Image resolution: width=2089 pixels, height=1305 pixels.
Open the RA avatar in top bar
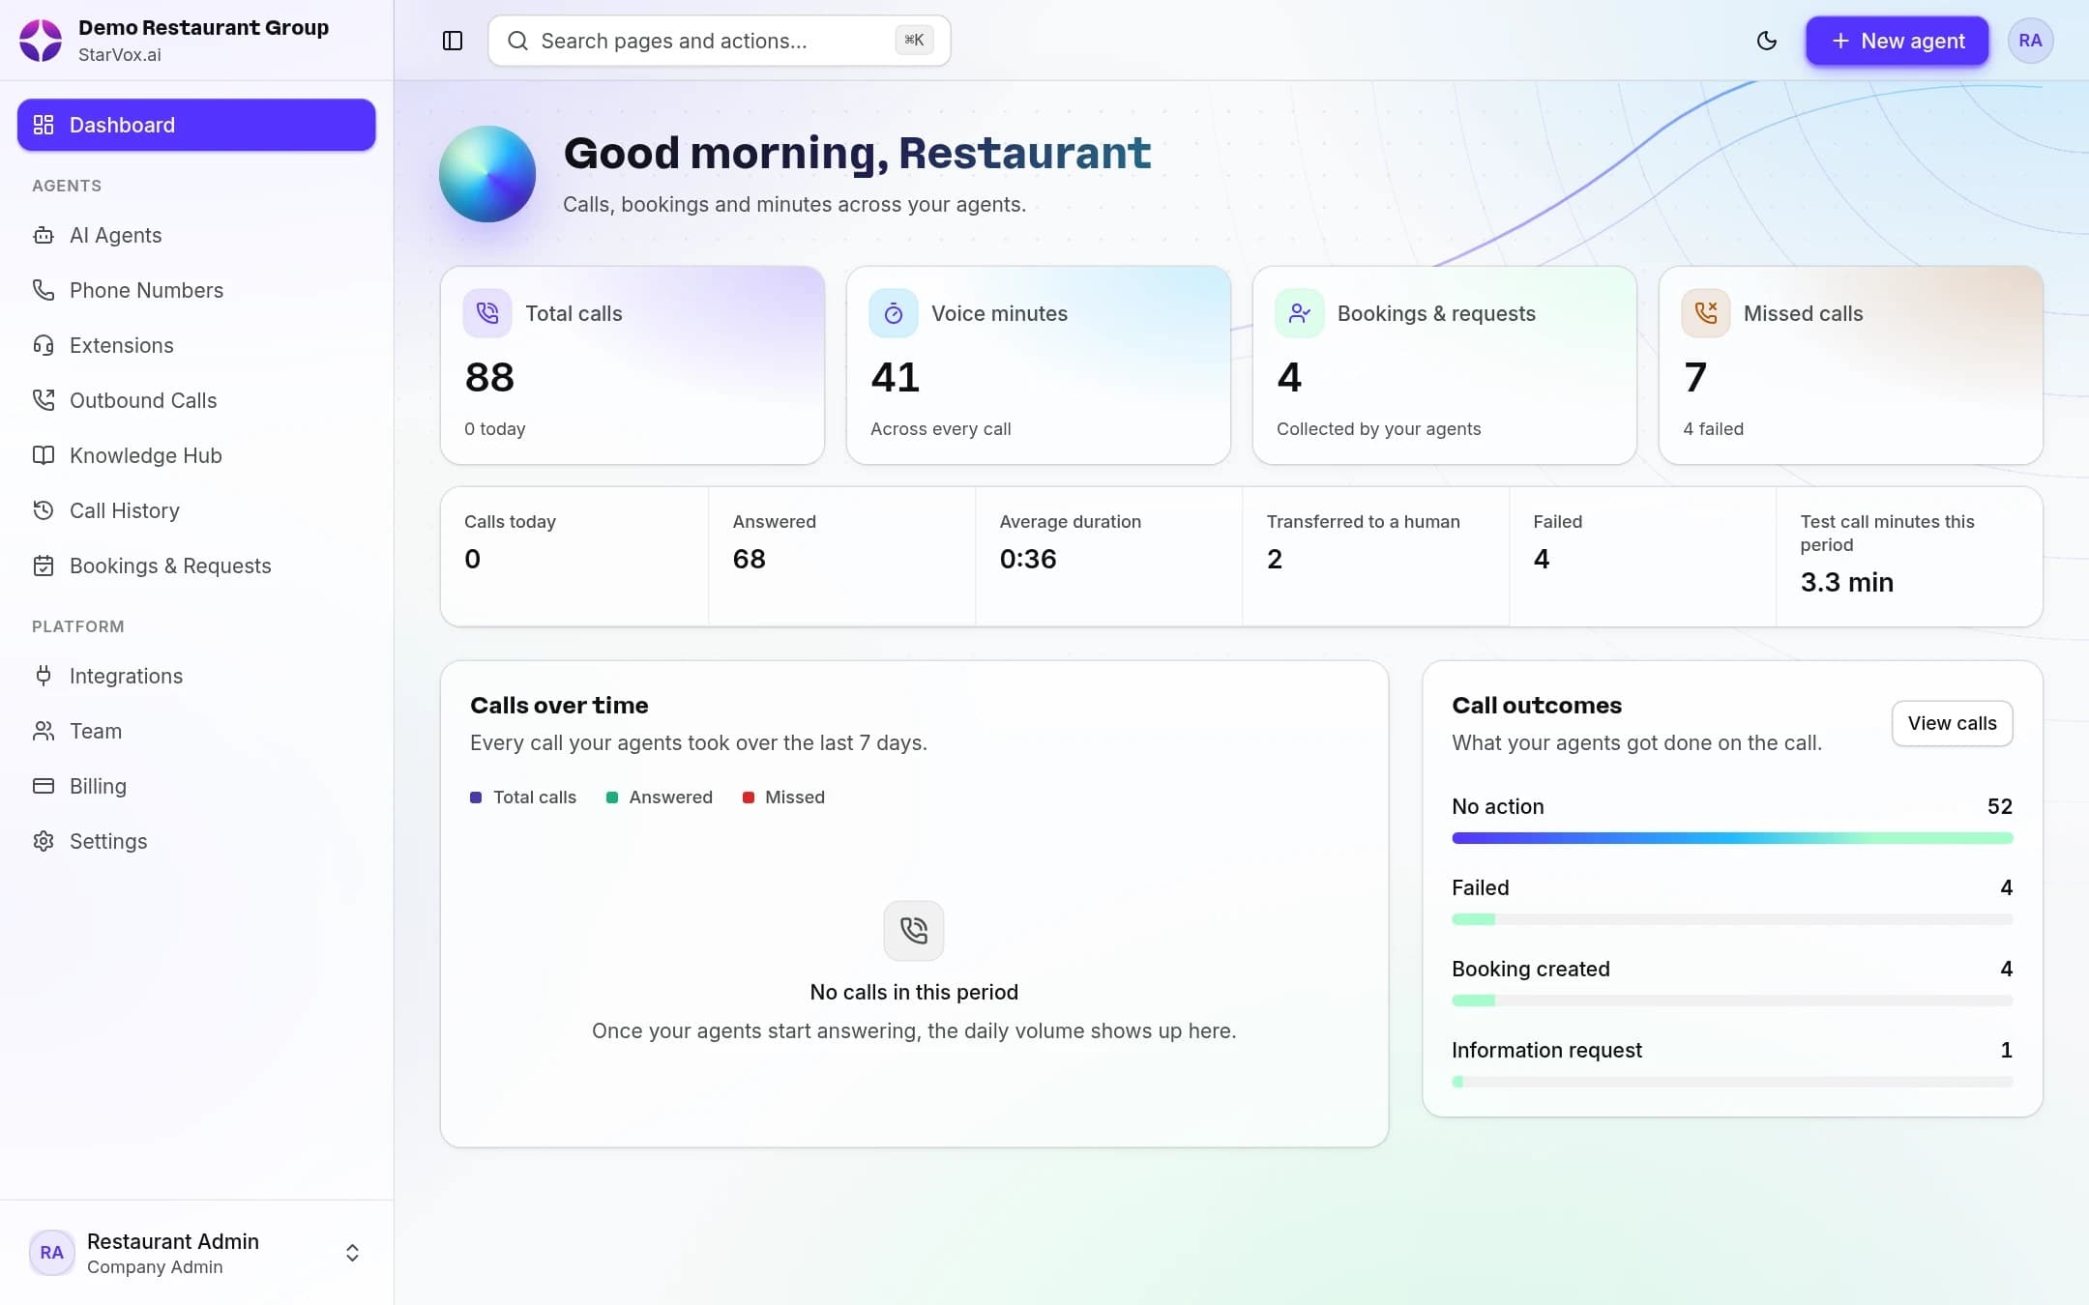pos(2030,41)
